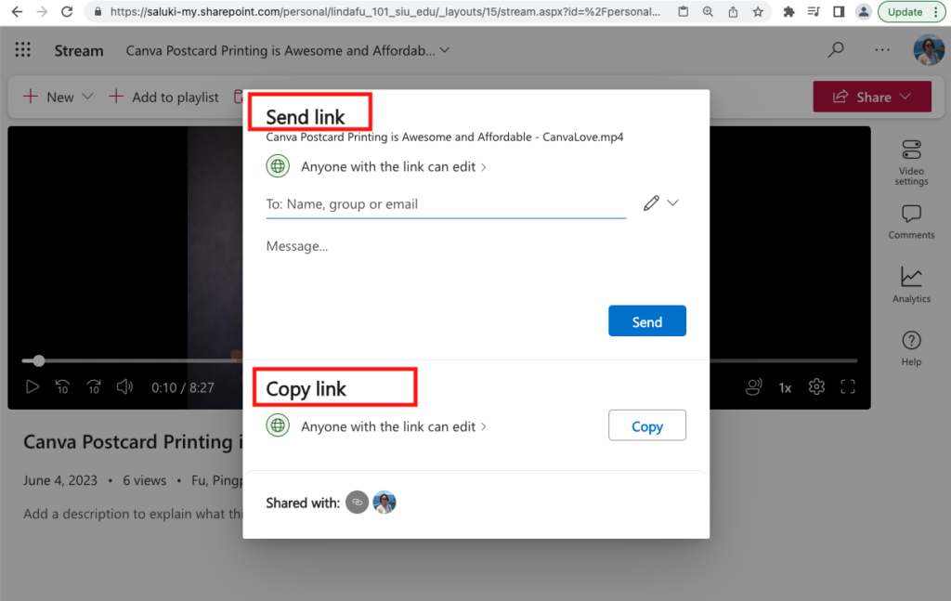Click the Copy button
Image resolution: width=951 pixels, height=601 pixels.
click(647, 425)
